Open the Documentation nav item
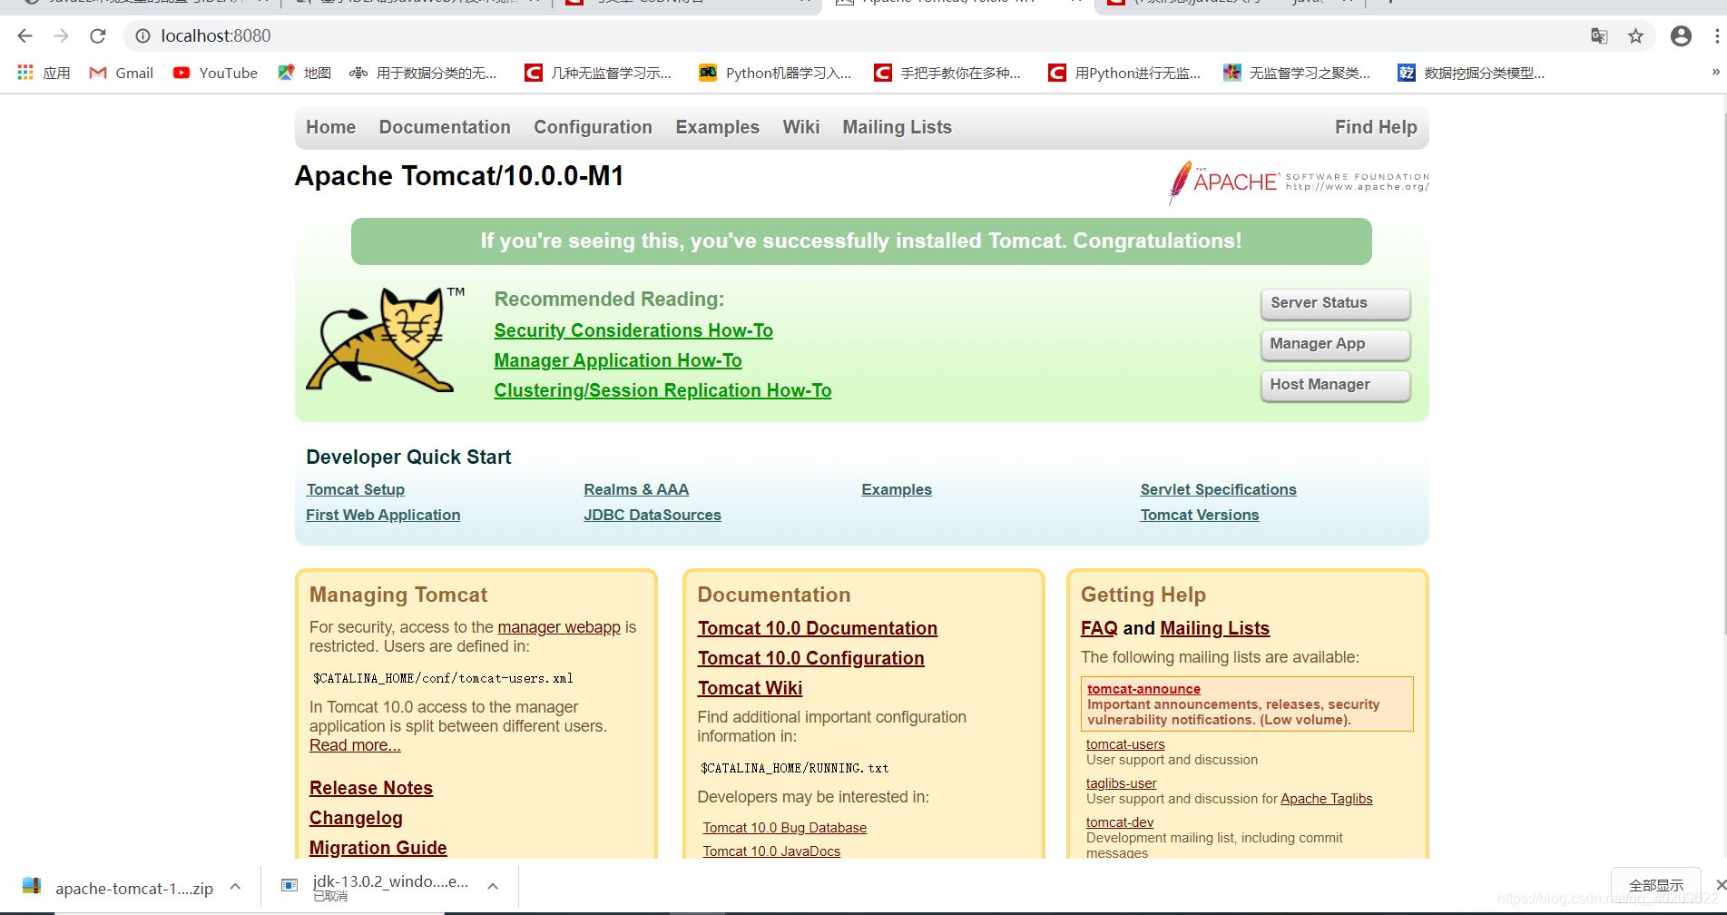 (445, 127)
